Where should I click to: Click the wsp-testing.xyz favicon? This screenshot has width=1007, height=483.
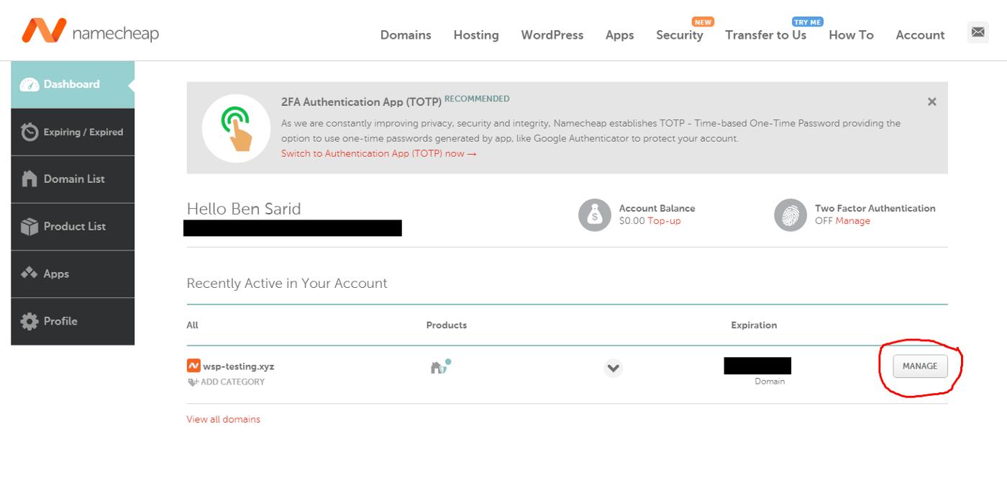coord(193,366)
